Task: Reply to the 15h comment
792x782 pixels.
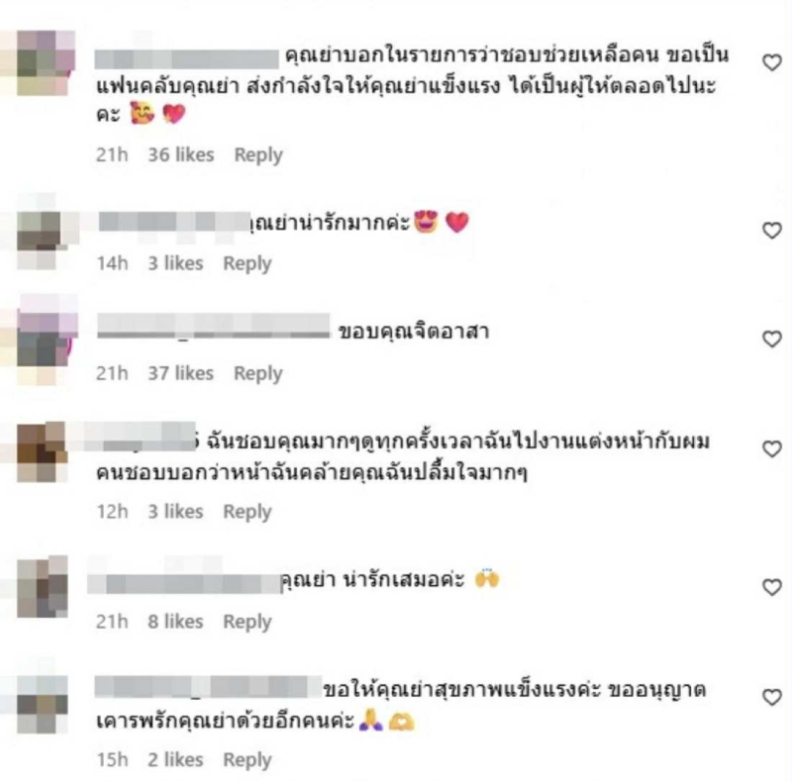Action: click(247, 760)
